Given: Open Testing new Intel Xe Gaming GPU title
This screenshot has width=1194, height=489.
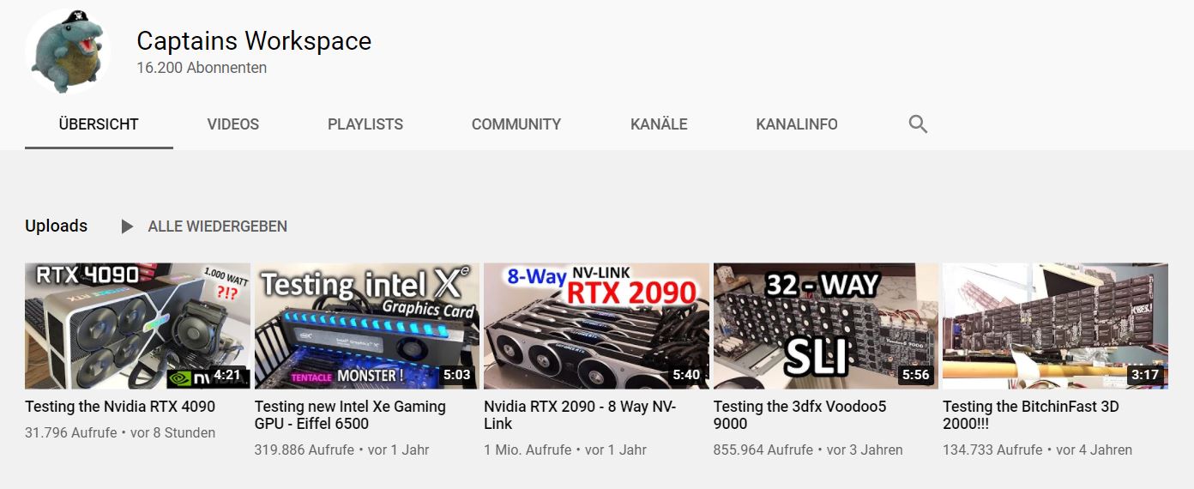Looking at the screenshot, I should click(x=350, y=415).
